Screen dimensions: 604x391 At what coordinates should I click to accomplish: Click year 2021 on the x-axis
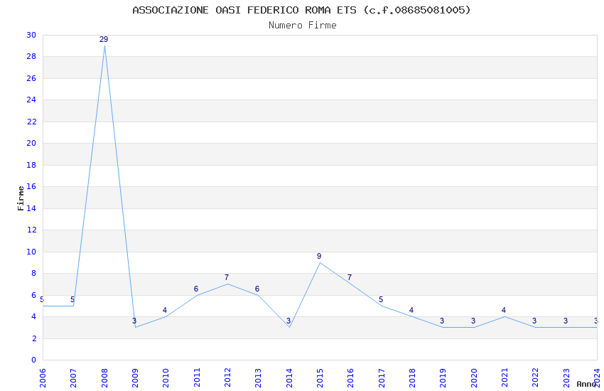pyautogui.click(x=505, y=378)
